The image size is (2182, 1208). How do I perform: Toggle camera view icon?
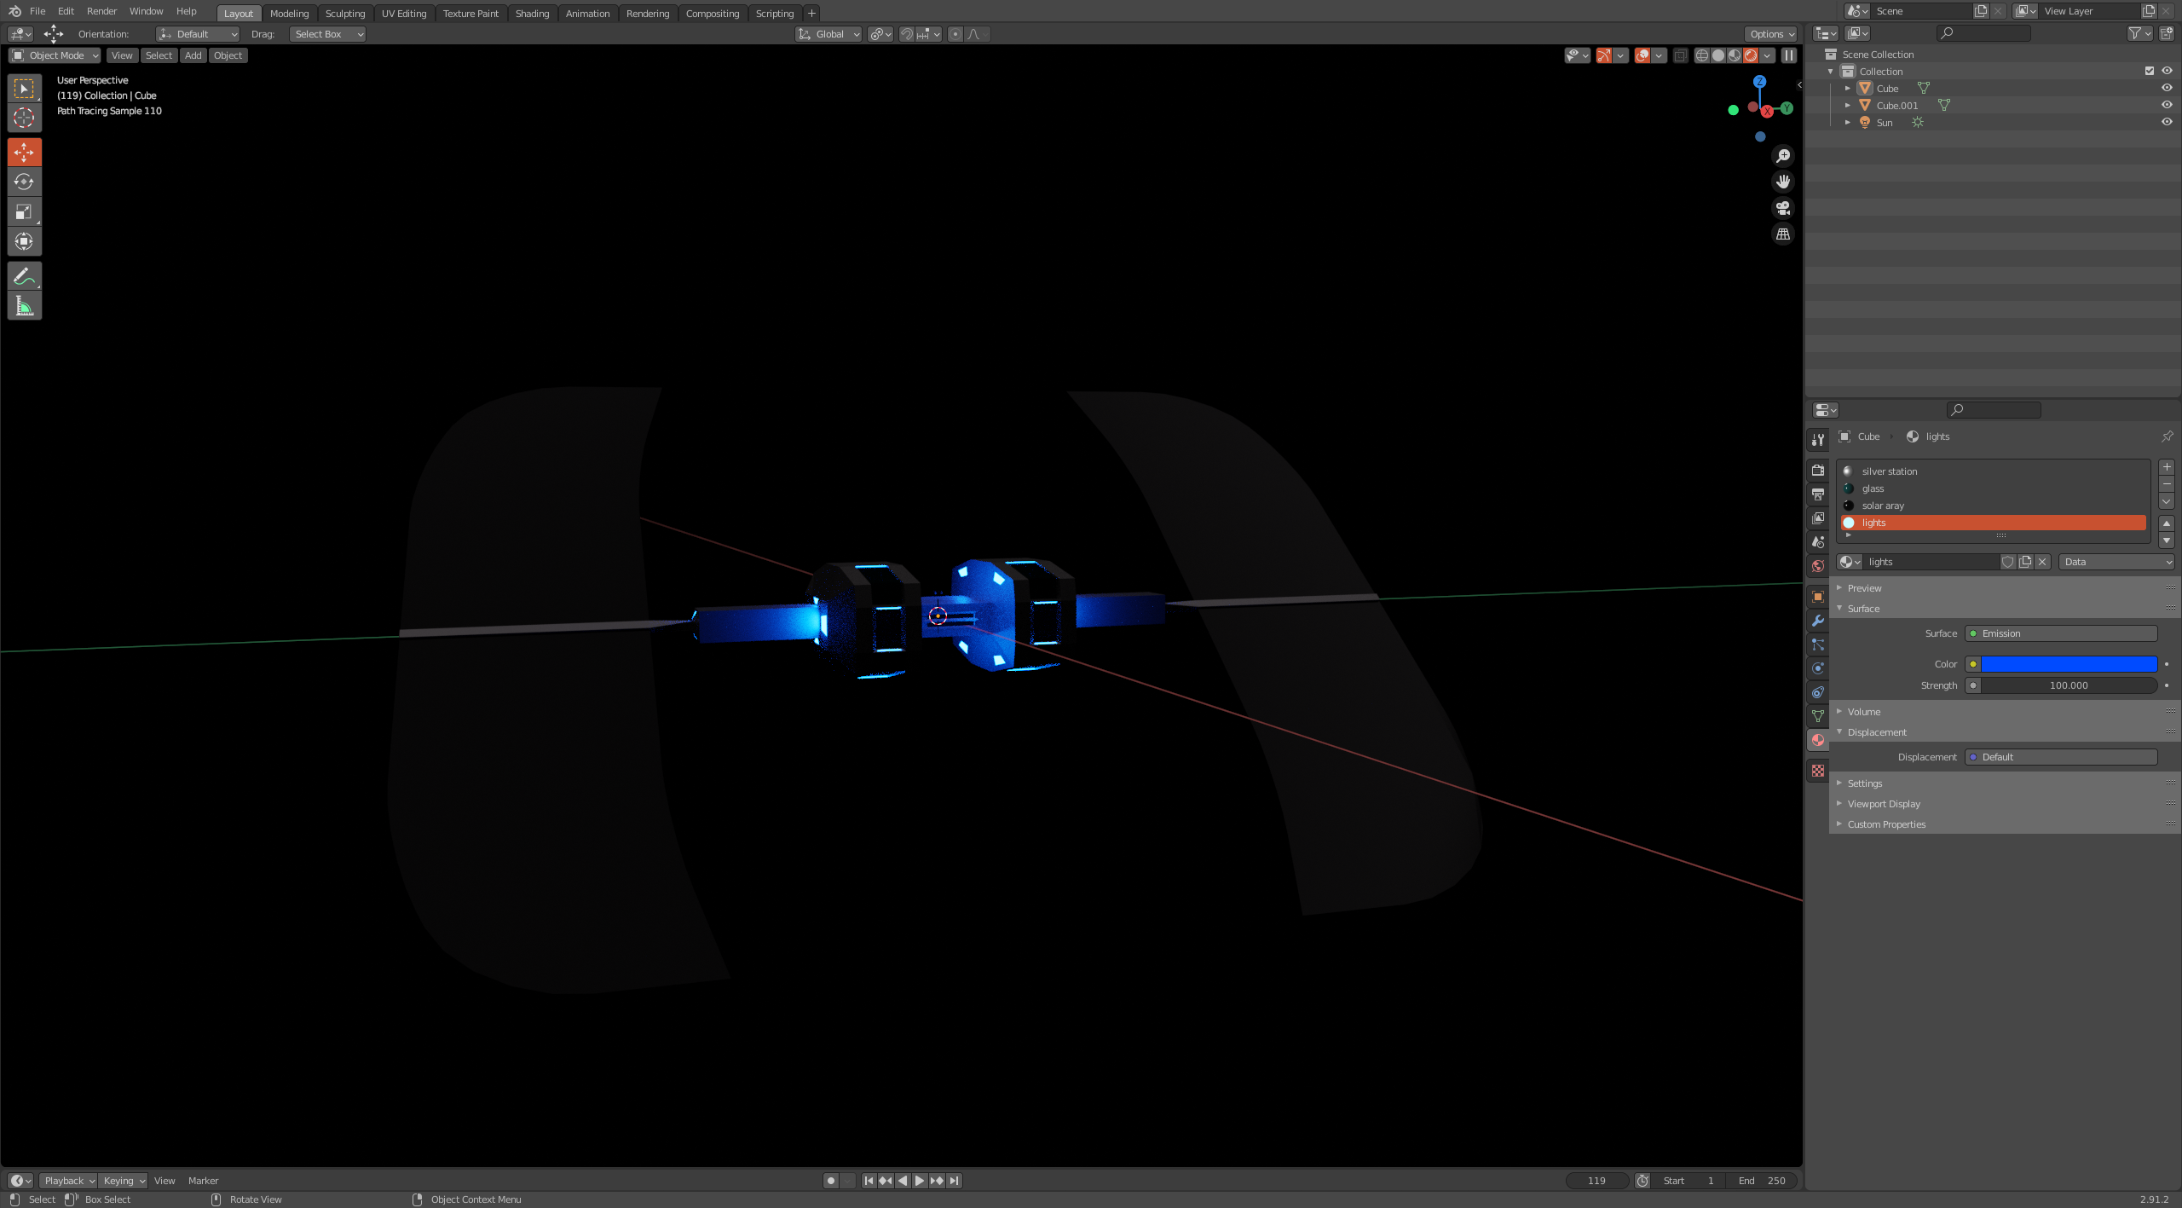pos(1782,208)
